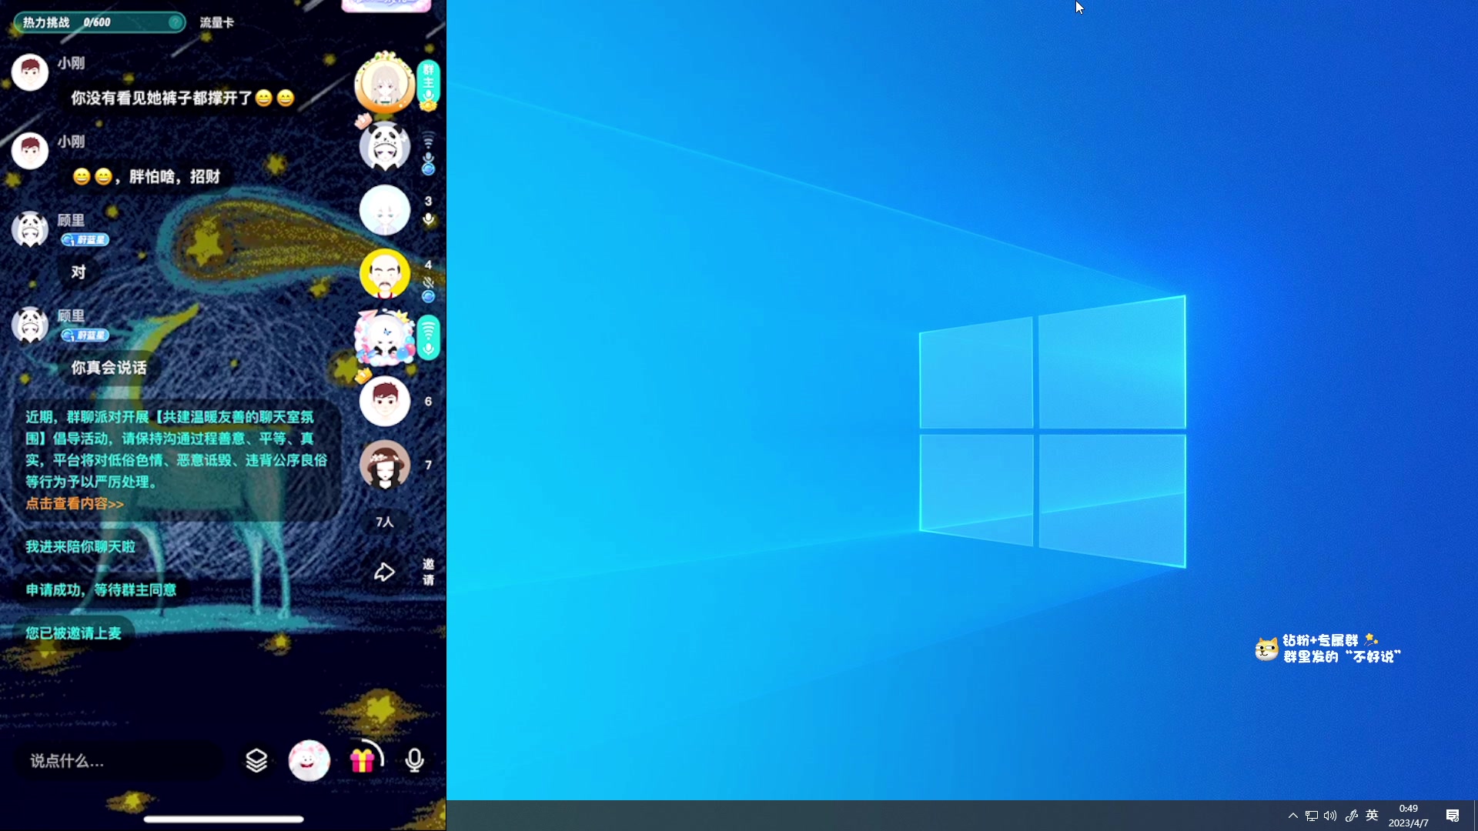Open the stacked layers icon menu
The image size is (1478, 831).
pos(256,760)
